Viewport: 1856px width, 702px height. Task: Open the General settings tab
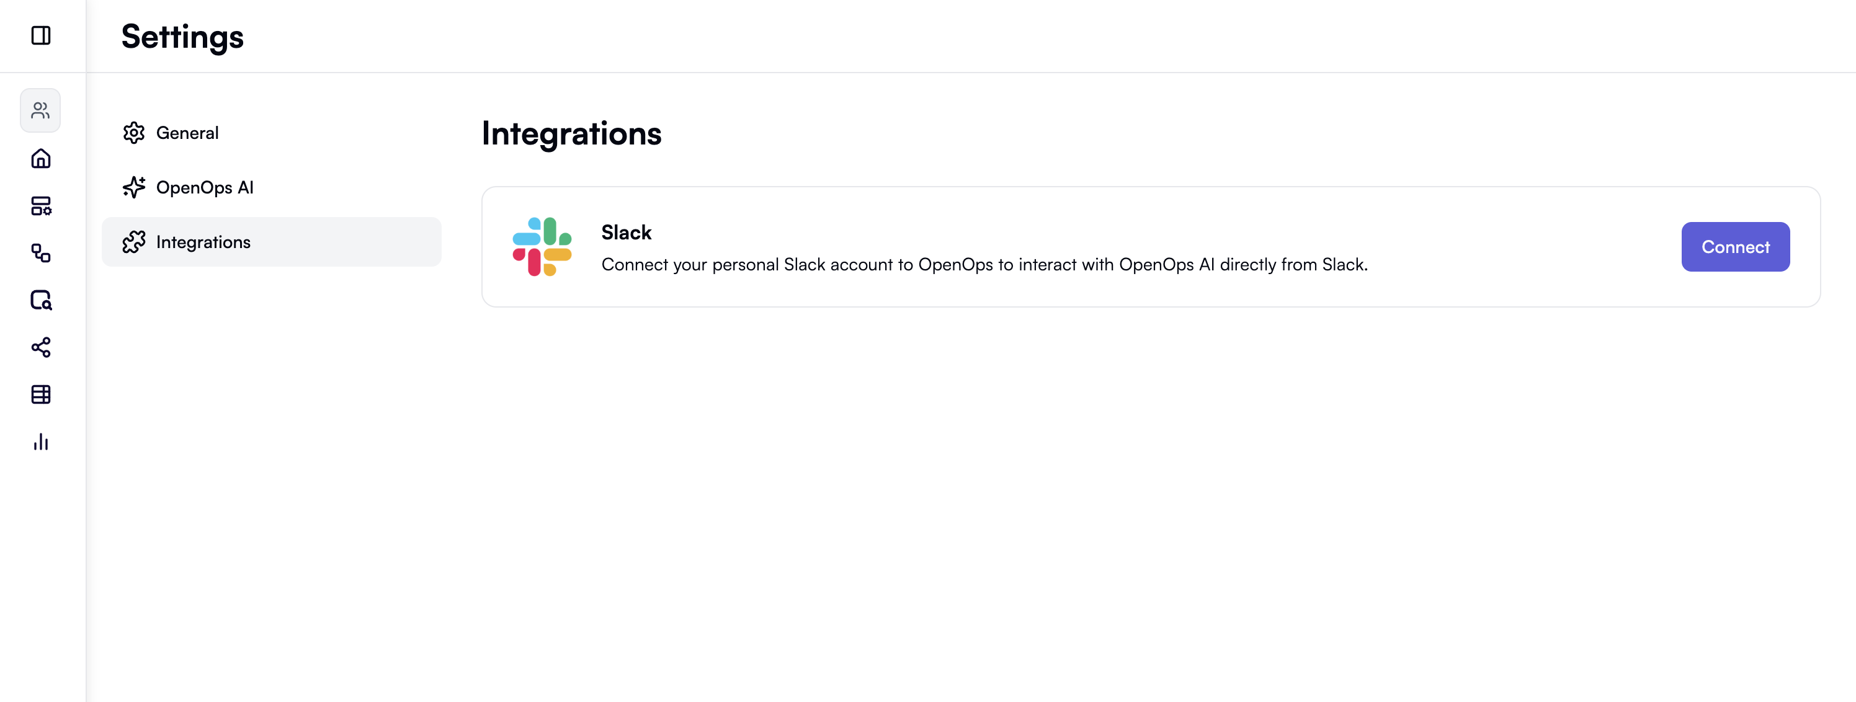187,133
